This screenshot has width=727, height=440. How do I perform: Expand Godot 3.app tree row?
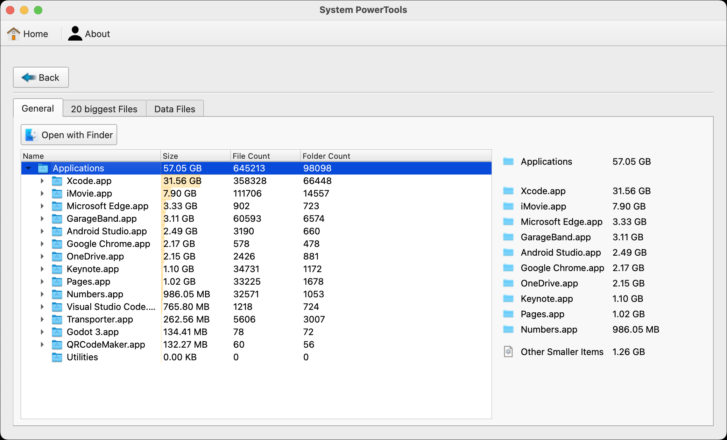tap(42, 332)
